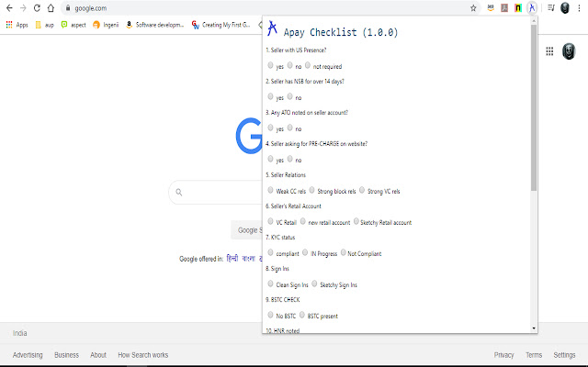
Task: Open 'How Search works' footer link
Action: [x=143, y=355]
